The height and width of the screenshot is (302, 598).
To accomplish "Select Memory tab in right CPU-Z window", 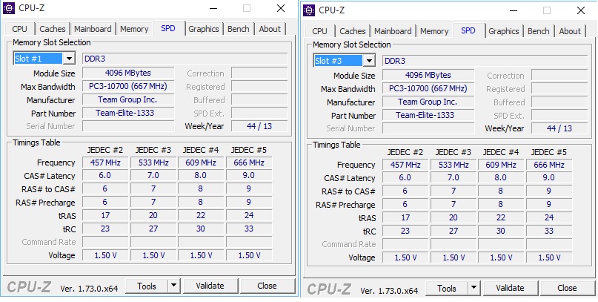I will (434, 31).
